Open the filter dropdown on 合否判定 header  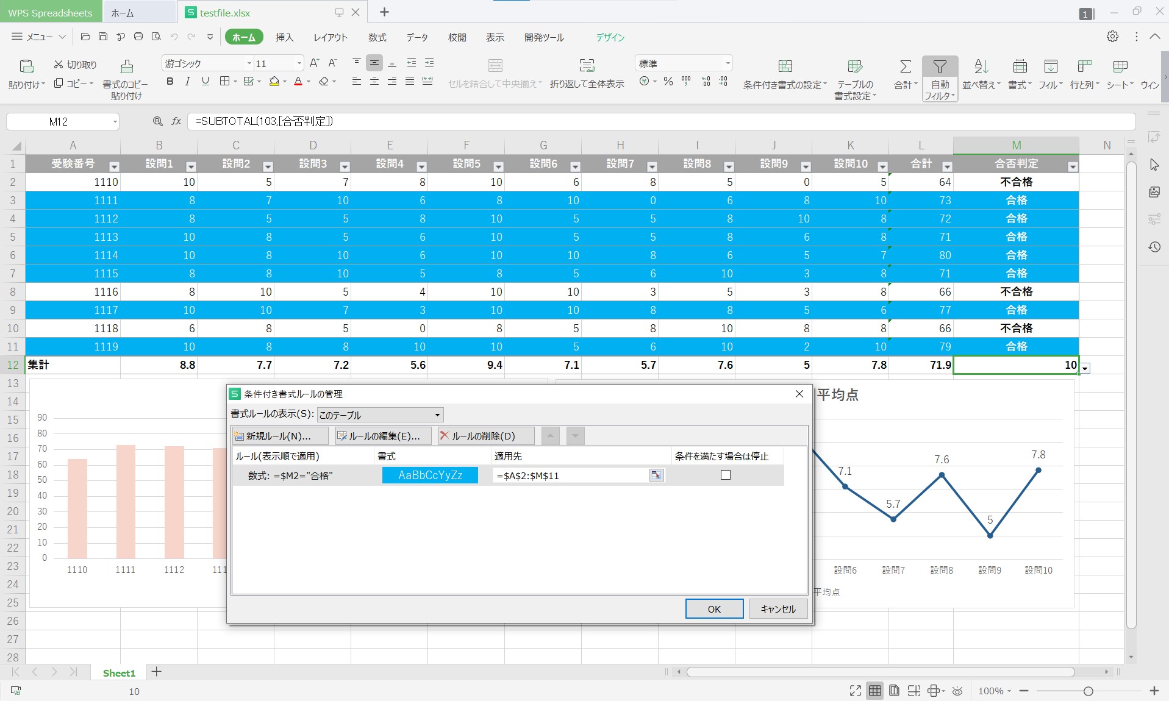coord(1073,166)
